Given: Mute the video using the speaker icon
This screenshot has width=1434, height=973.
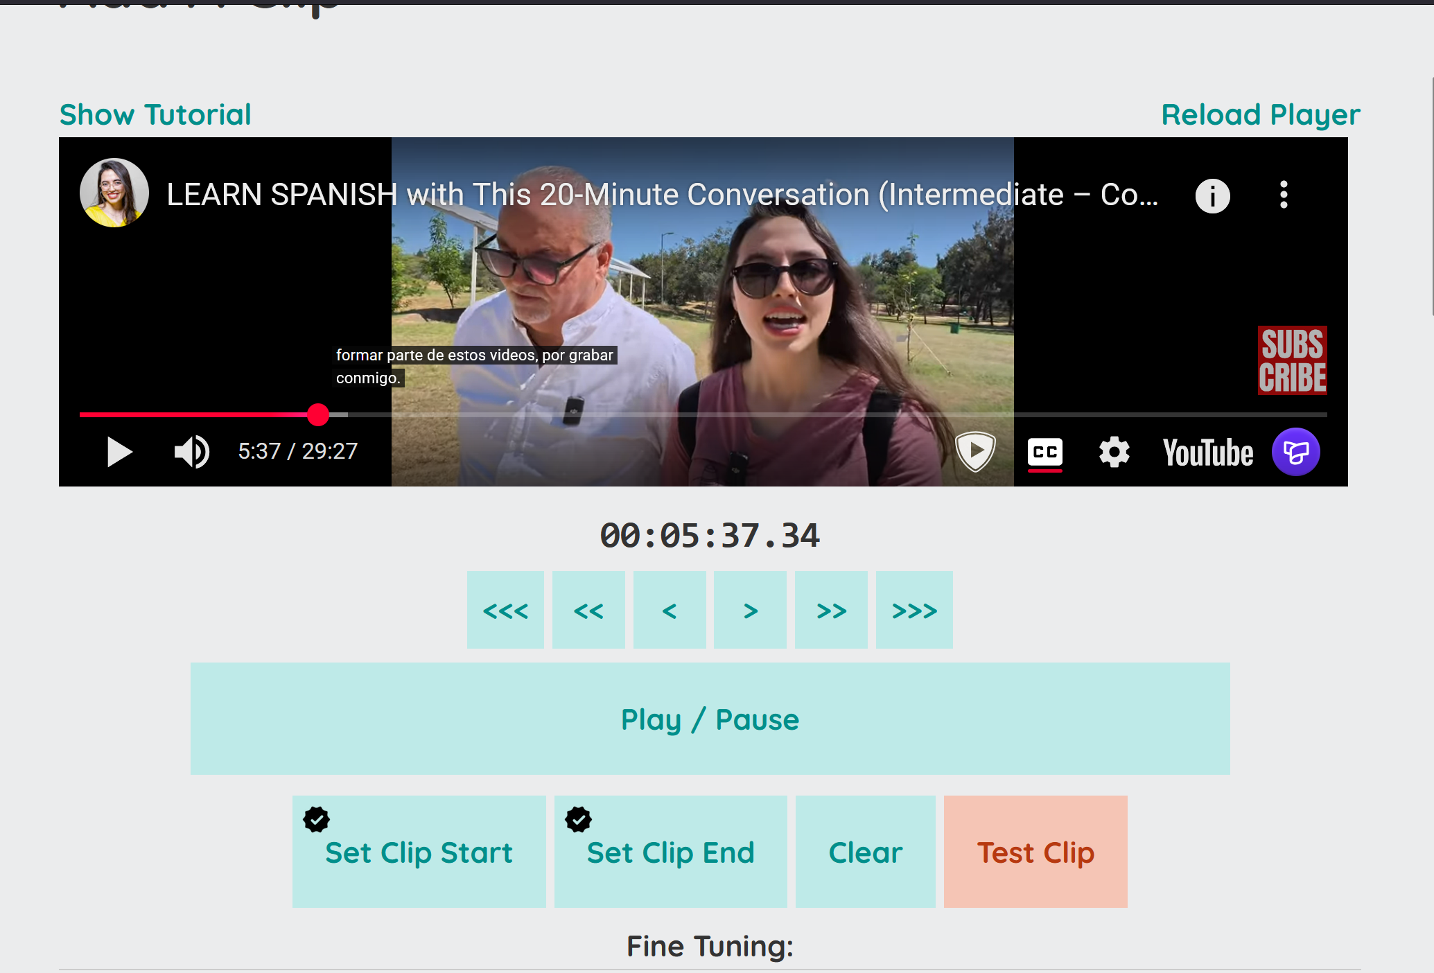Looking at the screenshot, I should 191,452.
